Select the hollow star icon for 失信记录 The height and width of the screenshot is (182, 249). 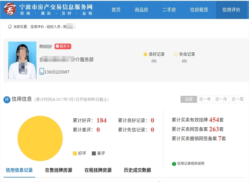click(x=176, y=54)
